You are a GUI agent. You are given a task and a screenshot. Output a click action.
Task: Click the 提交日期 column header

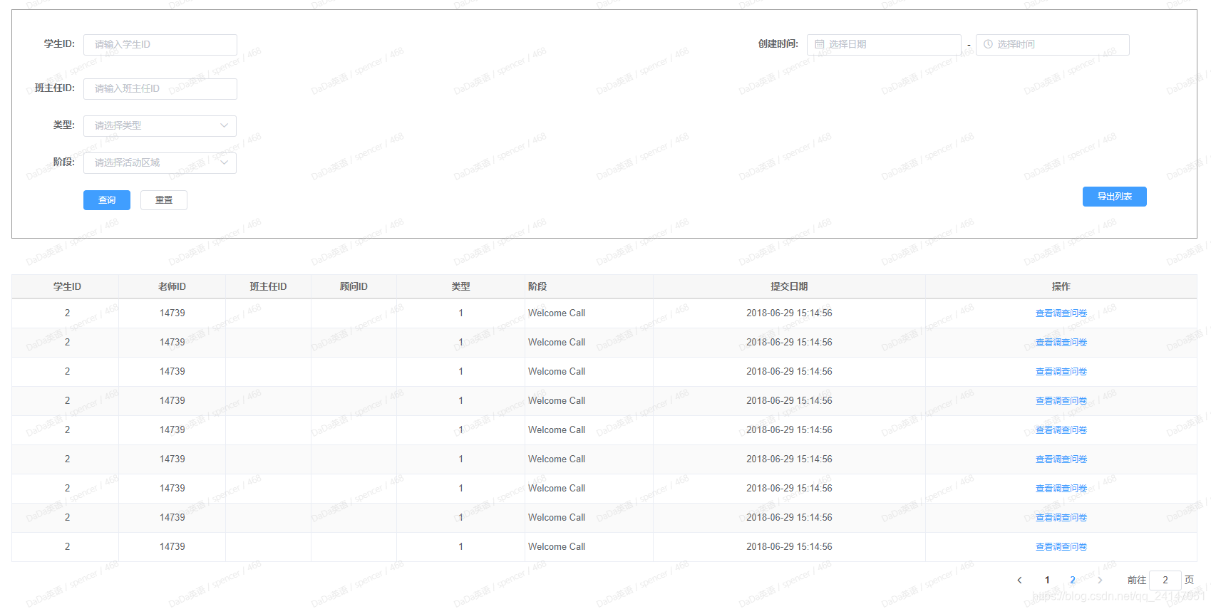(x=789, y=286)
